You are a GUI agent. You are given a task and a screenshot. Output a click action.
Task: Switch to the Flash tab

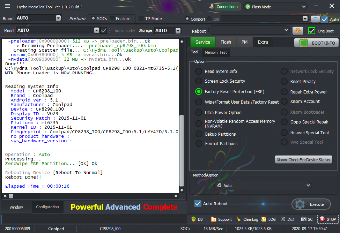(226, 42)
